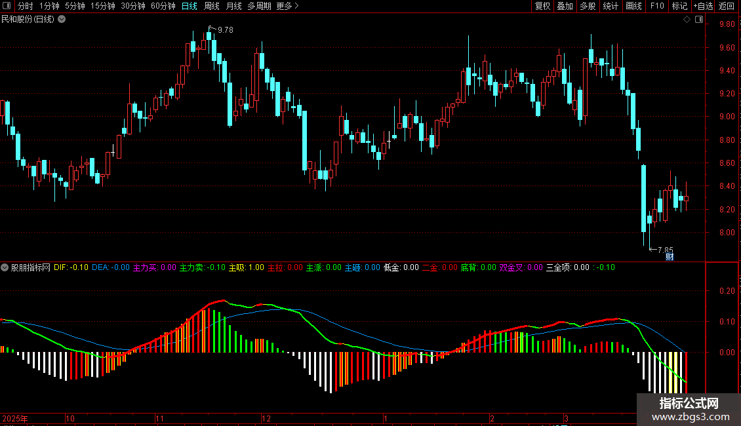The width and height of the screenshot is (741, 426).
Task: Select the 1分钟 period tab
Action: pyautogui.click(x=50, y=6)
